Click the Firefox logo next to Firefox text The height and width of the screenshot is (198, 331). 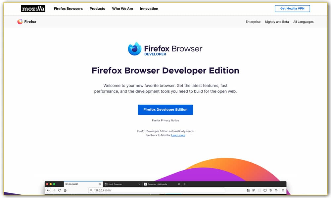19,21
